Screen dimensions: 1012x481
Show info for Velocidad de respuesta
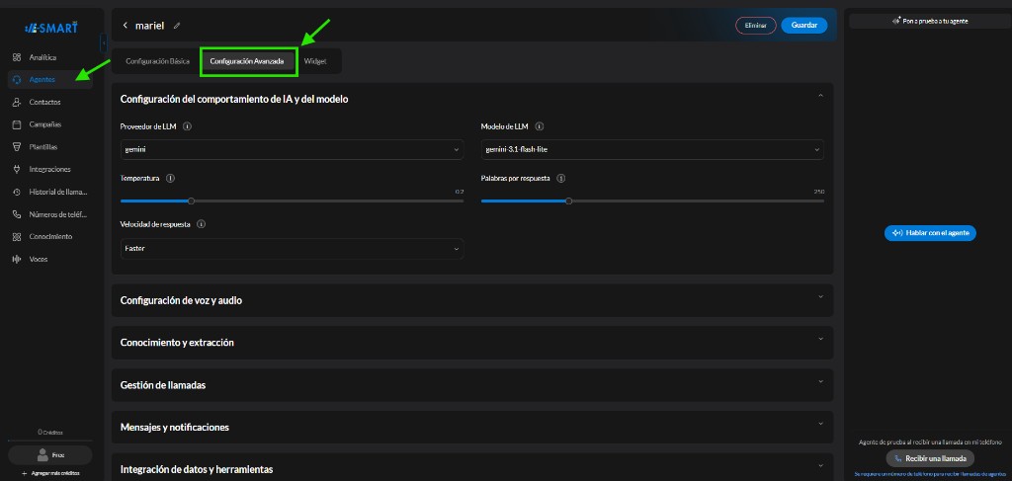pos(202,224)
